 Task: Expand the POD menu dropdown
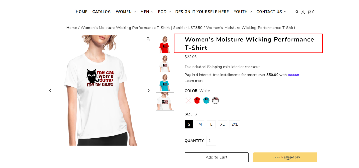(164, 12)
